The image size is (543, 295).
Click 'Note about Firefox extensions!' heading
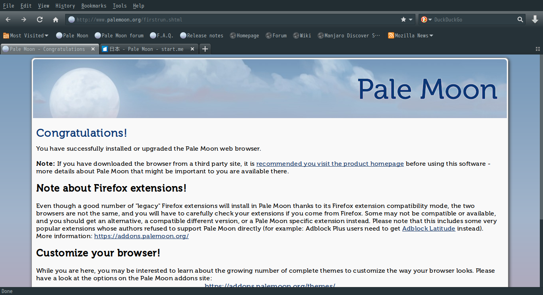point(111,188)
